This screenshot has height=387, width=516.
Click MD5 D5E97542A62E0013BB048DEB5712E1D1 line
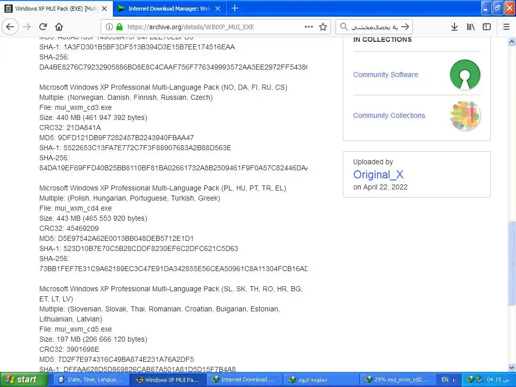point(116,238)
